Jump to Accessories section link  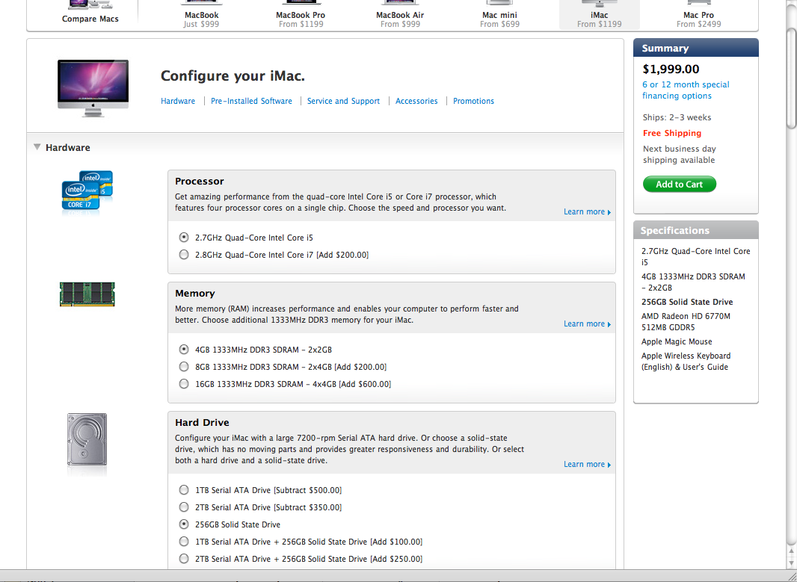point(416,101)
